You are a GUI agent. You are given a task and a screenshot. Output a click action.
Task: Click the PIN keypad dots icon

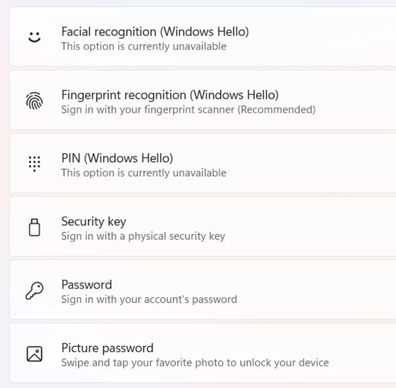[34, 164]
